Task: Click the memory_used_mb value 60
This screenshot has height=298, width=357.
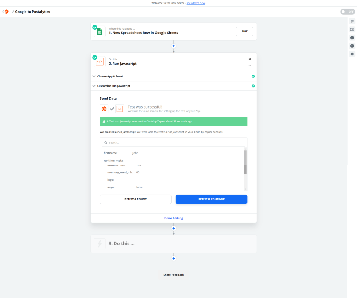Action: (138, 172)
